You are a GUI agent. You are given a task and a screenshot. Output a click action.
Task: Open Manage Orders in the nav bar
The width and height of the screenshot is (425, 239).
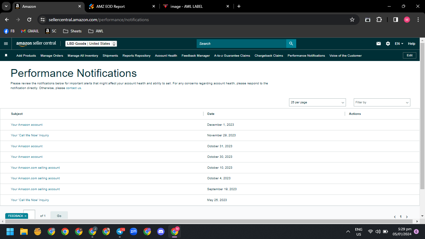(52, 55)
